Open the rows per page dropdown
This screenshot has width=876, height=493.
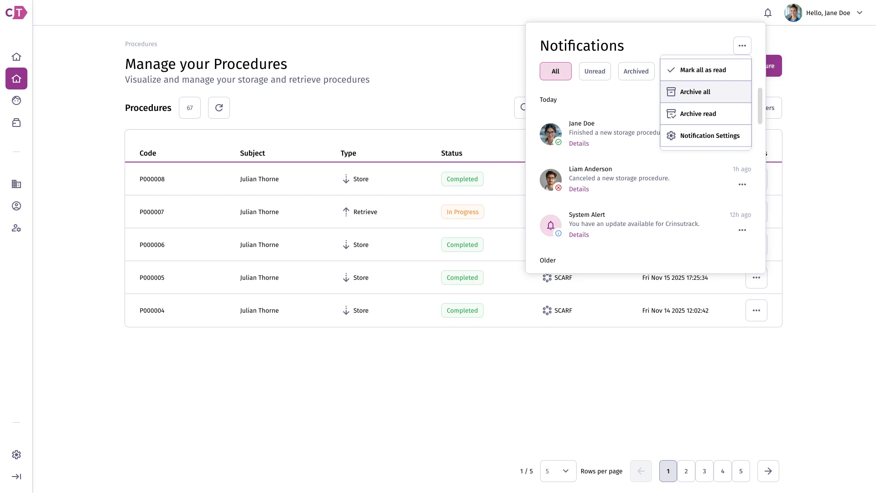(x=558, y=471)
